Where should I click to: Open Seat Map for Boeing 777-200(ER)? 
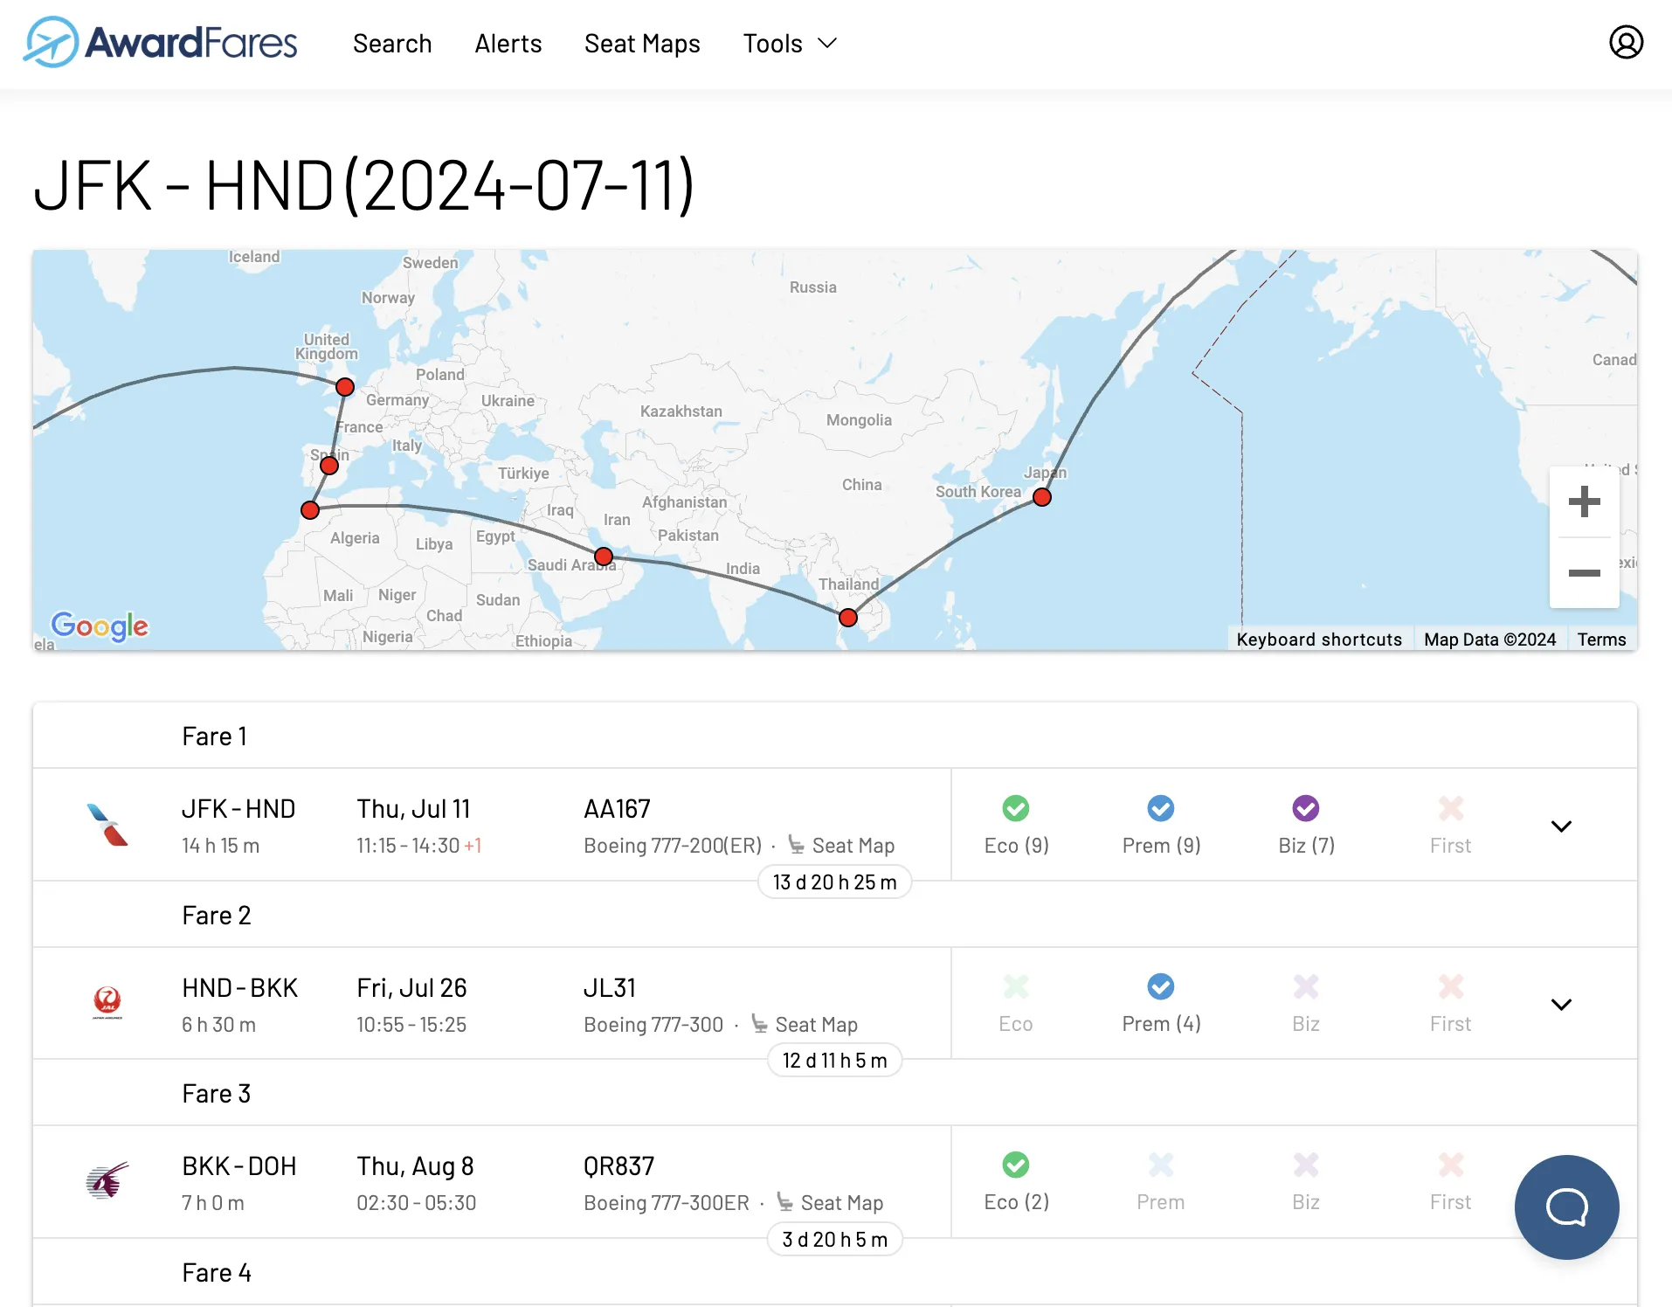841,845
